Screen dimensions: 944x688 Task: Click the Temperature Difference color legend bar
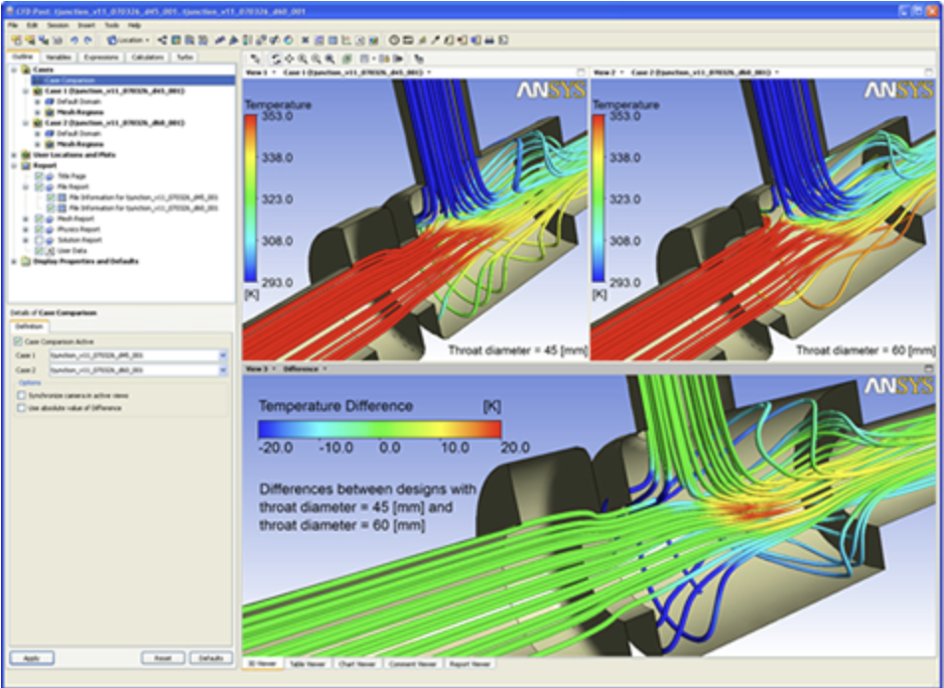pyautogui.click(x=378, y=429)
